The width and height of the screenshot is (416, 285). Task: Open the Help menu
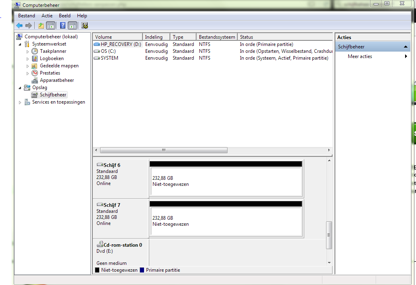point(82,16)
